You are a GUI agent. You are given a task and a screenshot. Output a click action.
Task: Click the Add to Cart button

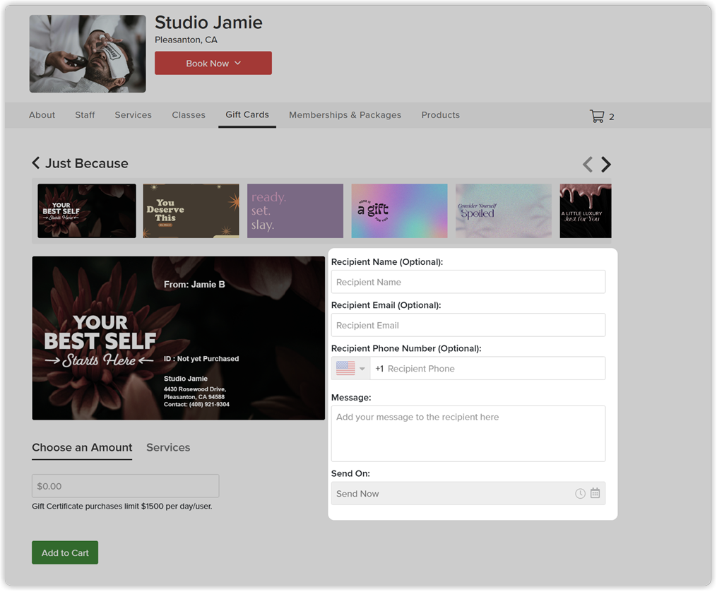click(x=65, y=552)
